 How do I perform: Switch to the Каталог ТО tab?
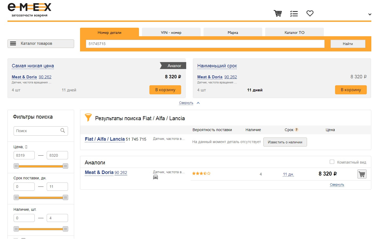[295, 32]
